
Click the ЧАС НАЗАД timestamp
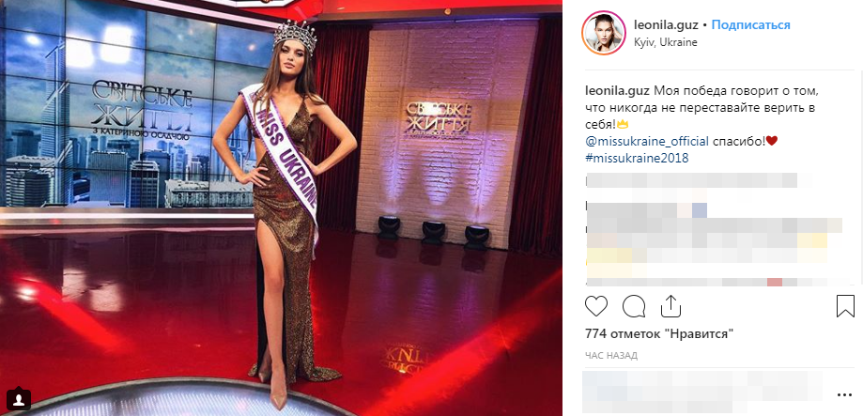(x=611, y=356)
